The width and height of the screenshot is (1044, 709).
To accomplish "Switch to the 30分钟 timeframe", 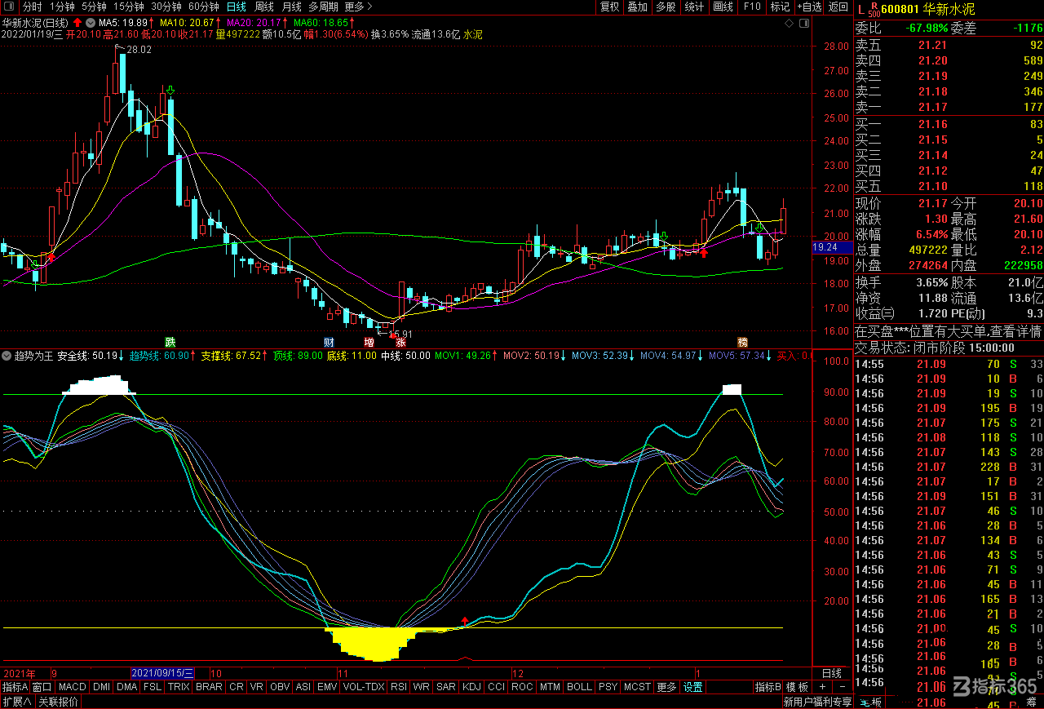I will pyautogui.click(x=166, y=7).
